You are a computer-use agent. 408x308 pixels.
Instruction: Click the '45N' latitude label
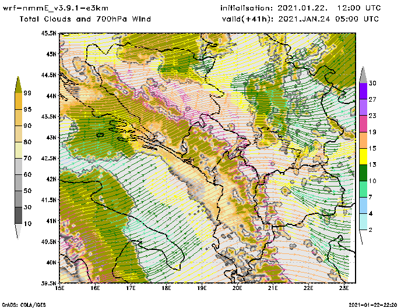click(x=51, y=54)
